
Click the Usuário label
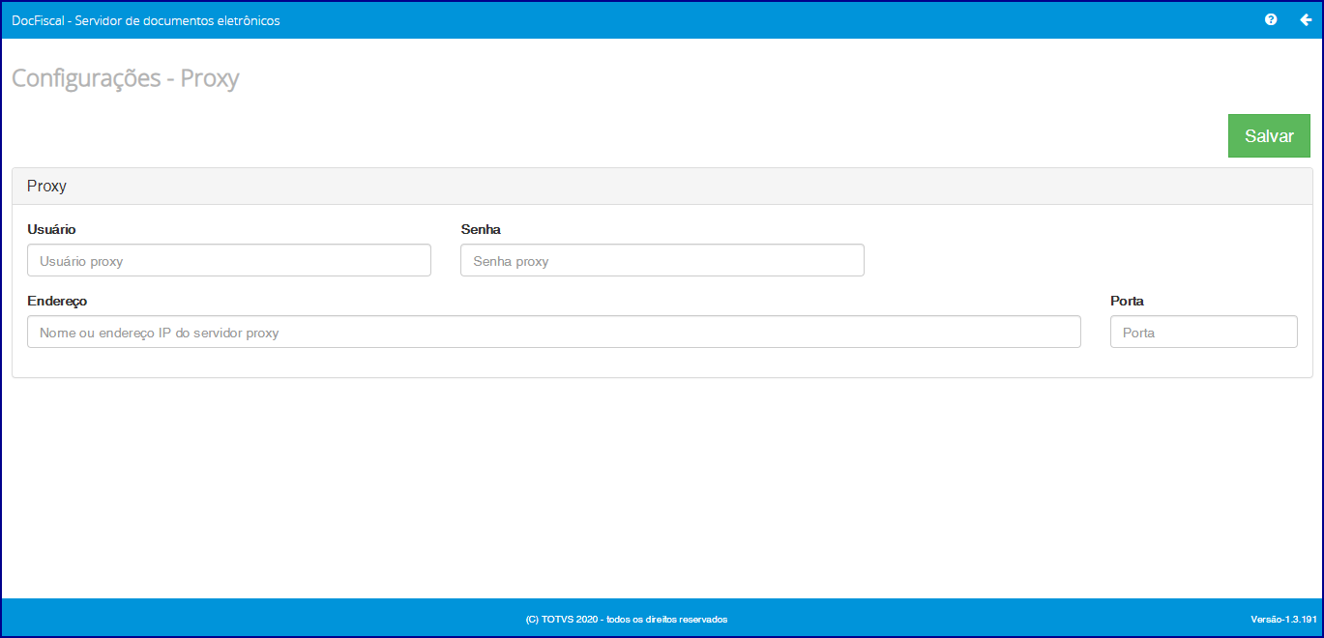pyautogui.click(x=51, y=229)
